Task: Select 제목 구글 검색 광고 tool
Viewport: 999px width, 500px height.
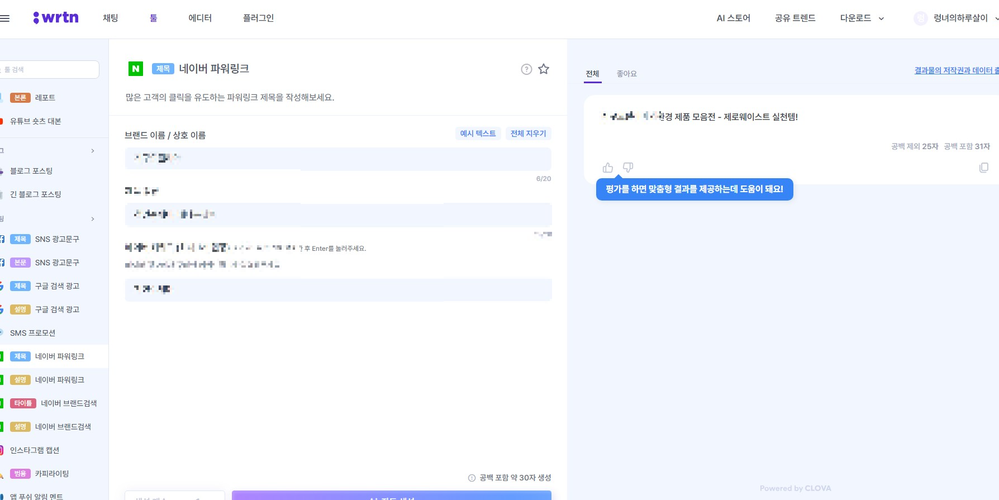Action: [x=54, y=286]
